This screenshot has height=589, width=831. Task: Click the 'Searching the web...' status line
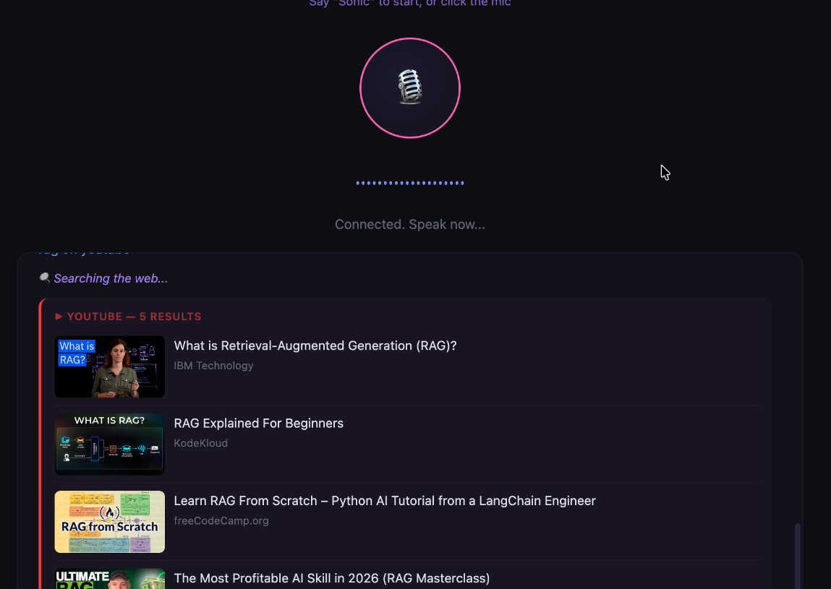(110, 278)
